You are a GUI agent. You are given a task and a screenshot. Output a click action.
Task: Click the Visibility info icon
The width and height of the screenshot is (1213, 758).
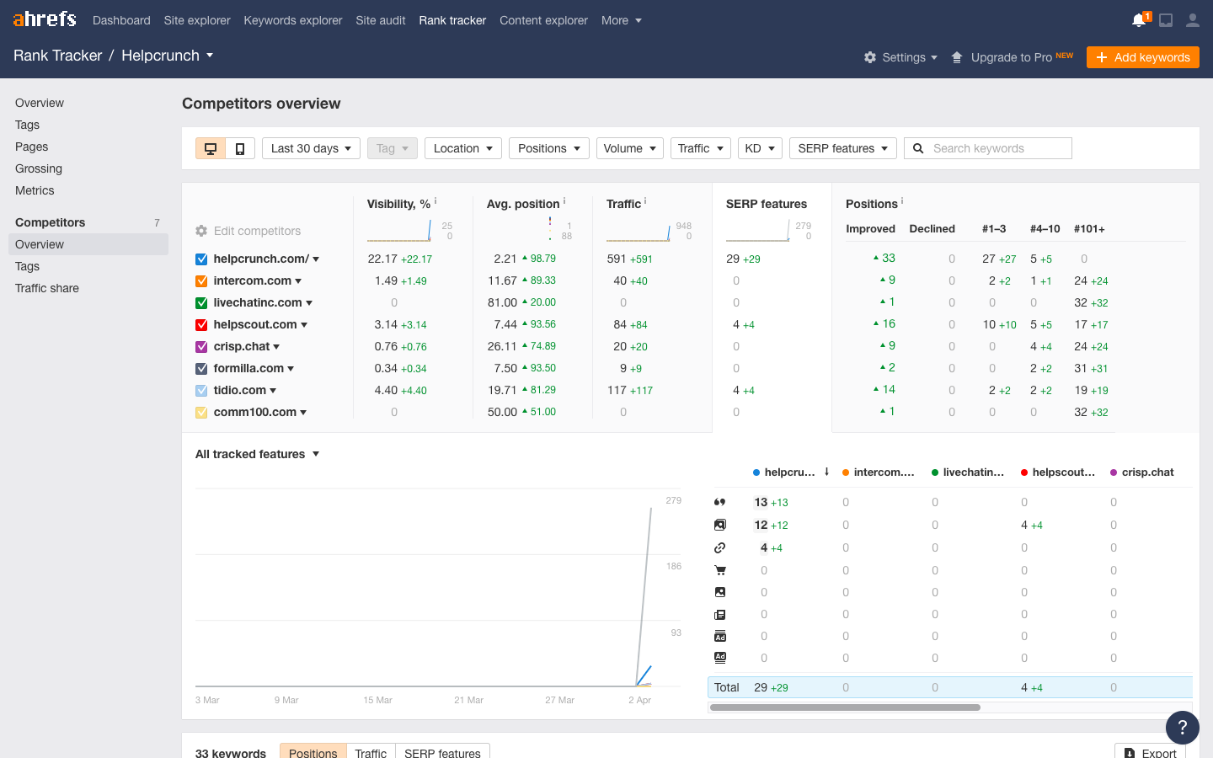click(436, 201)
